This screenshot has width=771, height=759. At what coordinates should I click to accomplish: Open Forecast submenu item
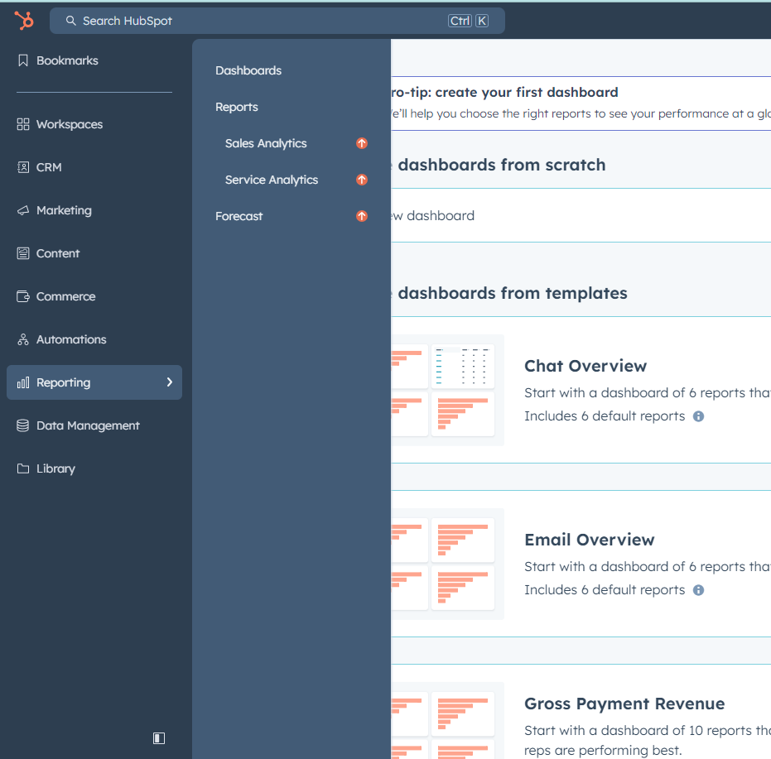239,216
